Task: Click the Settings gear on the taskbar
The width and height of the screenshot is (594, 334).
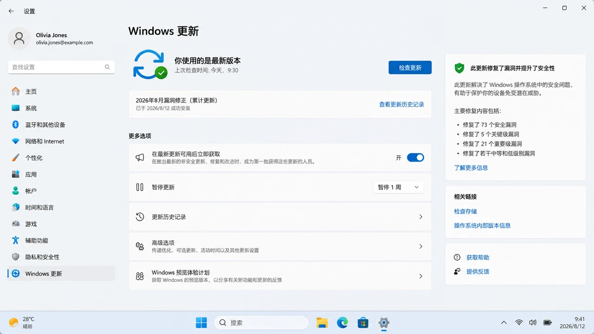Action: click(383, 322)
